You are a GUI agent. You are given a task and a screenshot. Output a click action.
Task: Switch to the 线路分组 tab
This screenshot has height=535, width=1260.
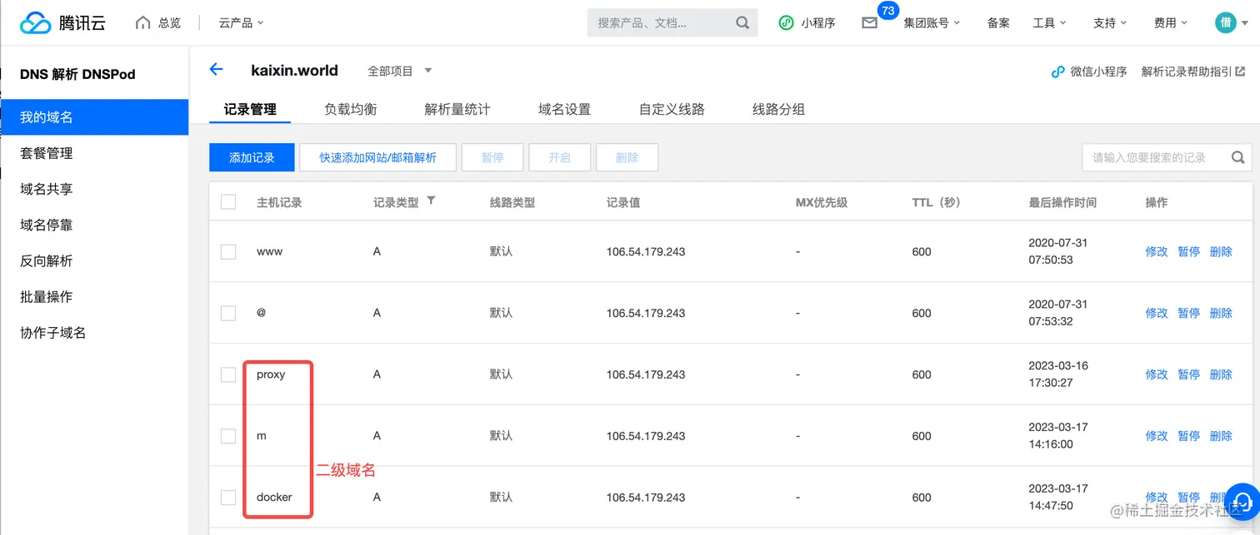(x=778, y=109)
